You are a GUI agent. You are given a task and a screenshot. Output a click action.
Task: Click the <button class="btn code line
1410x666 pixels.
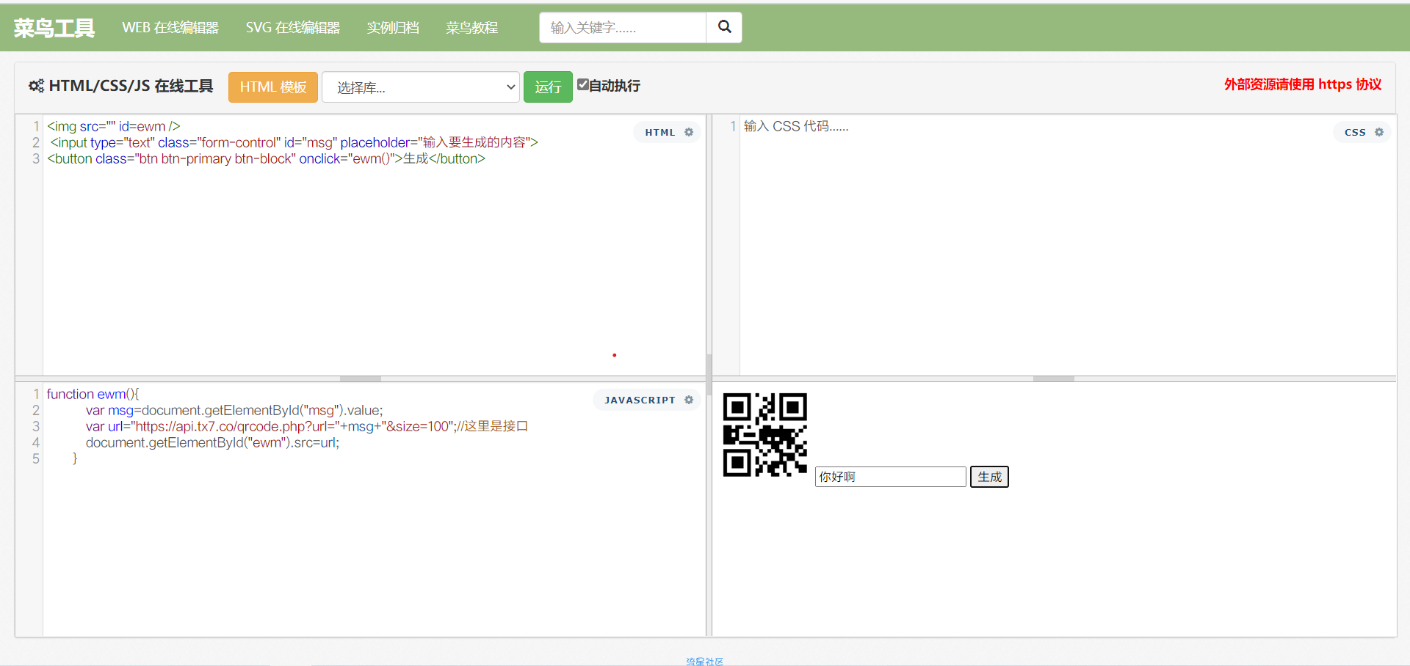pos(266,158)
